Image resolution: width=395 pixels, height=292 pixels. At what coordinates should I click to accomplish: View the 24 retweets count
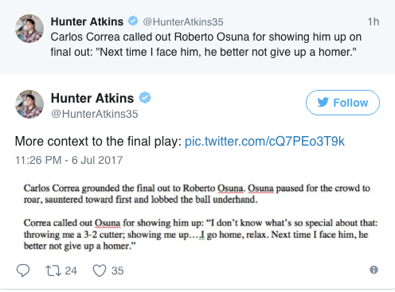pos(71,271)
